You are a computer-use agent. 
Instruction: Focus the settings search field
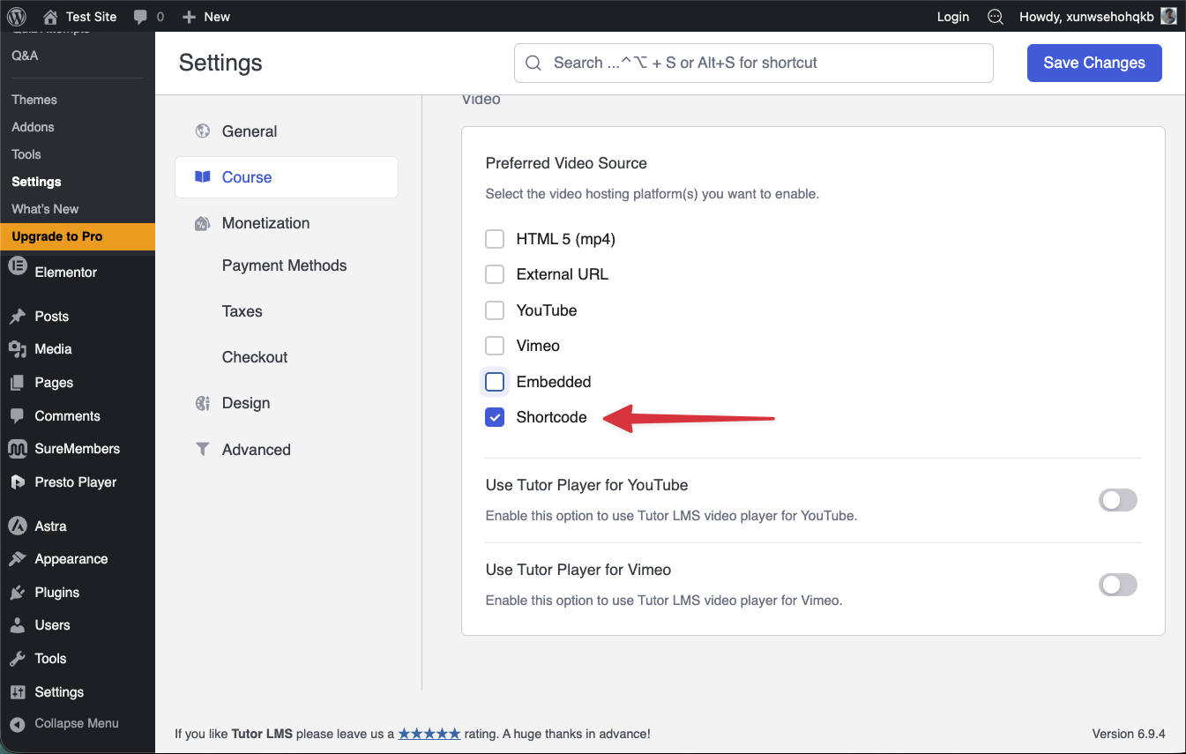(754, 63)
